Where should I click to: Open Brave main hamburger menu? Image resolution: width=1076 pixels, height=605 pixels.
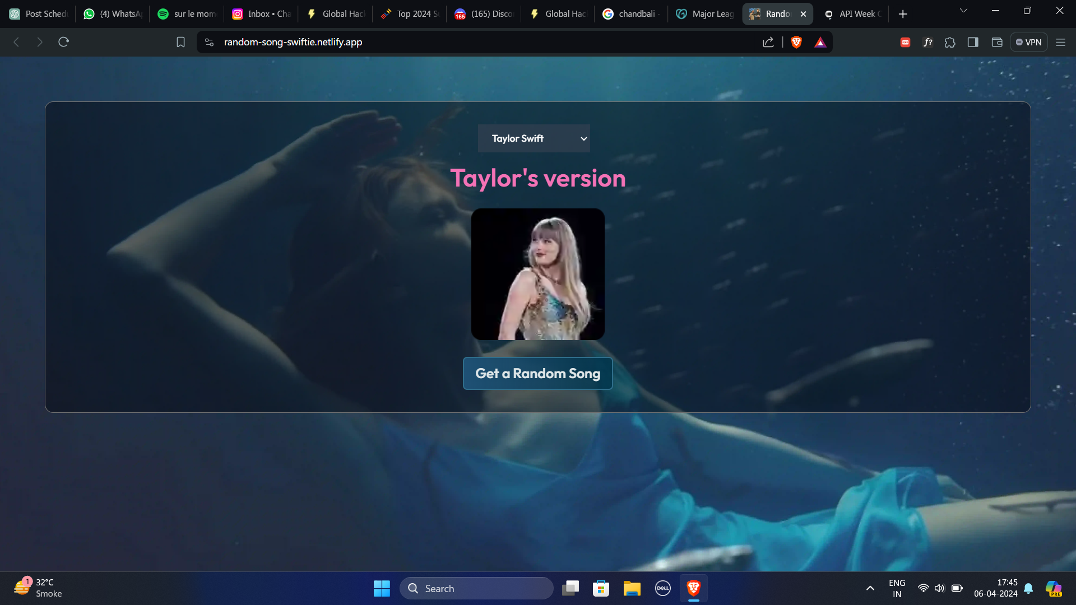click(1060, 42)
